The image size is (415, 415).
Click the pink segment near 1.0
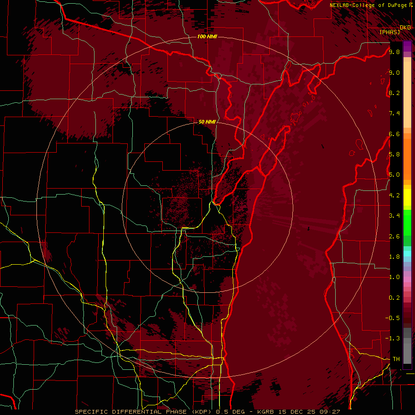point(407,279)
